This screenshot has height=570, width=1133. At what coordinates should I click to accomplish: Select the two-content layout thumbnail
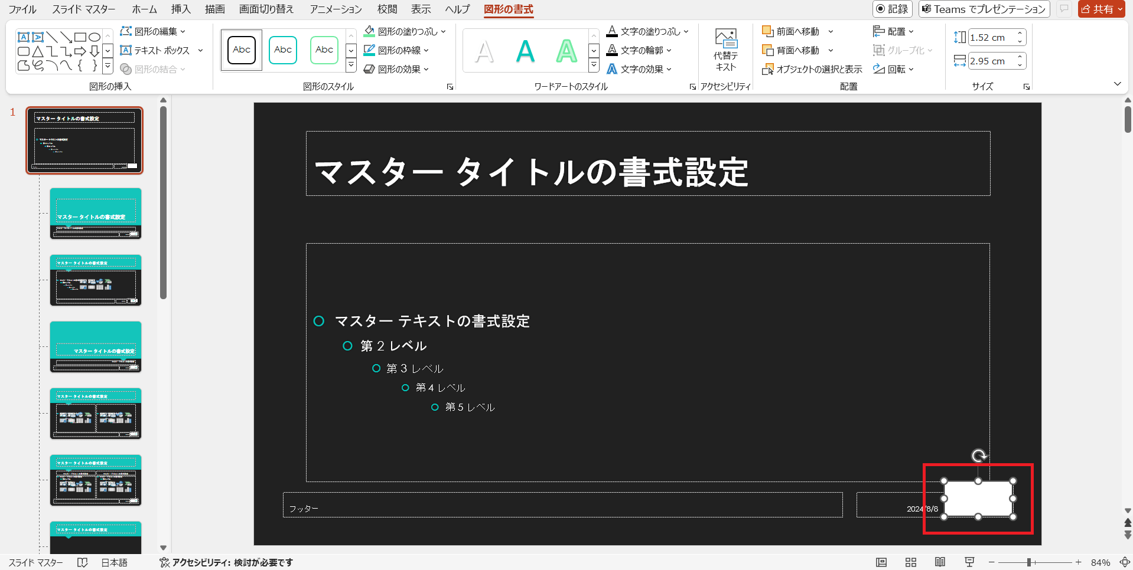pyautogui.click(x=96, y=414)
